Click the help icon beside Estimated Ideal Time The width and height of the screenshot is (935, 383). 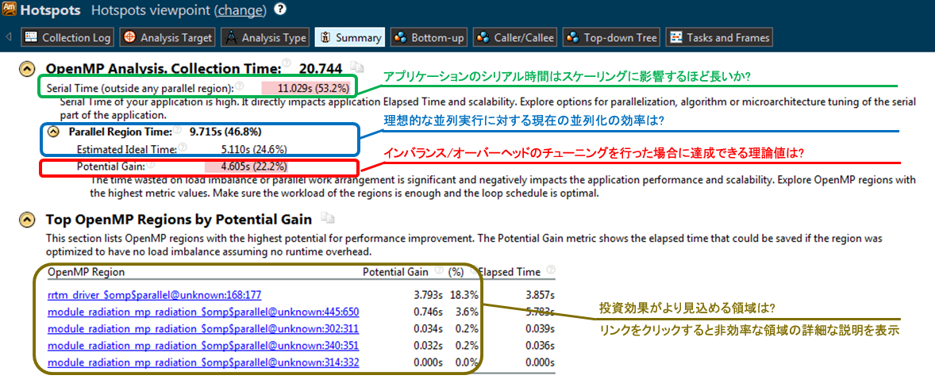[x=183, y=147]
